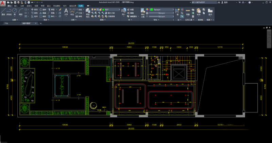Screen dimensions: 272x143
Task: Switch to the 插入 ribbon tab
Action: pyautogui.click(x=15, y=6)
